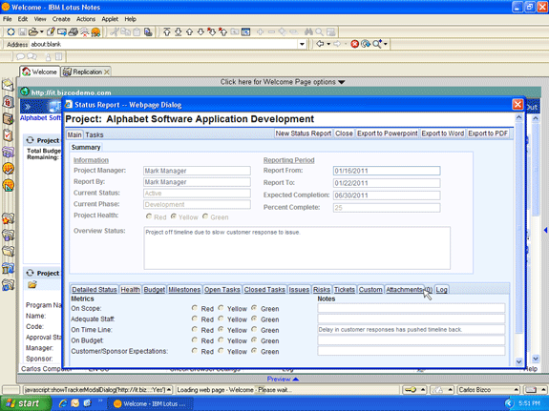Select Yellow for Adequate Staff metric

(221, 319)
